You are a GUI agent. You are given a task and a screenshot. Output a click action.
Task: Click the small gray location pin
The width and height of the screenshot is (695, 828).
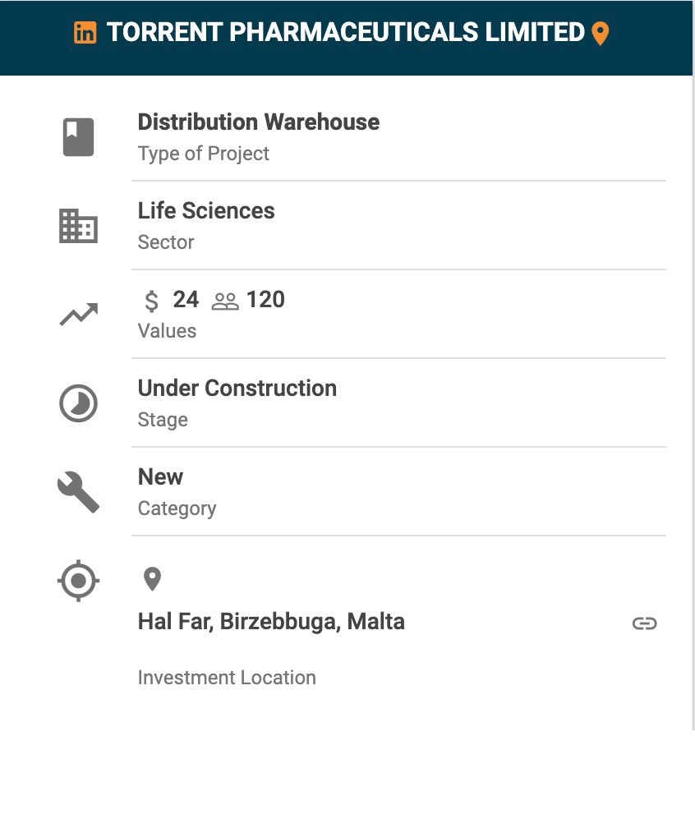(x=152, y=579)
